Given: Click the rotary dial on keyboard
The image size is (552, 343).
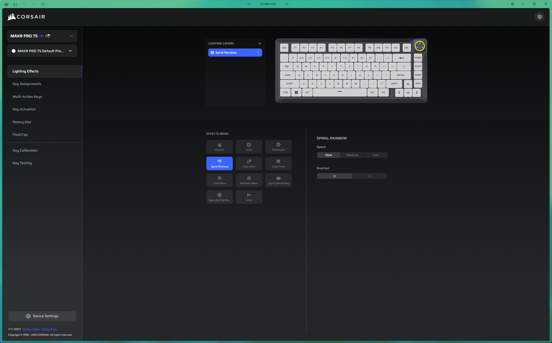Looking at the screenshot, I should [419, 46].
